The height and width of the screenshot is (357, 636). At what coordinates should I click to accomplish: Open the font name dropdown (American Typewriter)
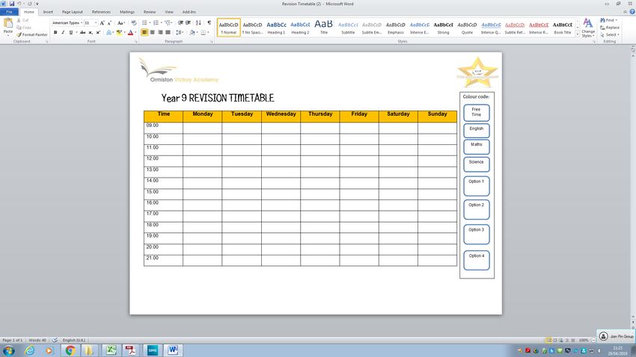tap(82, 23)
